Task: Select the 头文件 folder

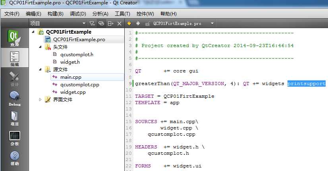Action: click(x=60, y=47)
